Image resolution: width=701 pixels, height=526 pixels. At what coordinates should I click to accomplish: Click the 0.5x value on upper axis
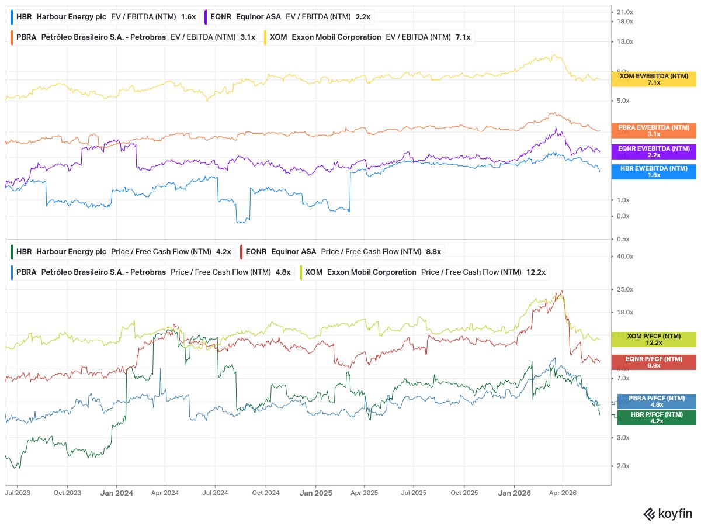(623, 239)
